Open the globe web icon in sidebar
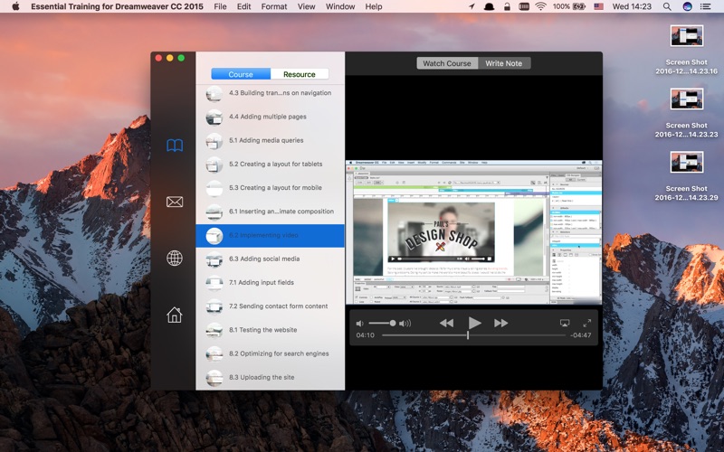724x452 pixels. click(x=175, y=259)
